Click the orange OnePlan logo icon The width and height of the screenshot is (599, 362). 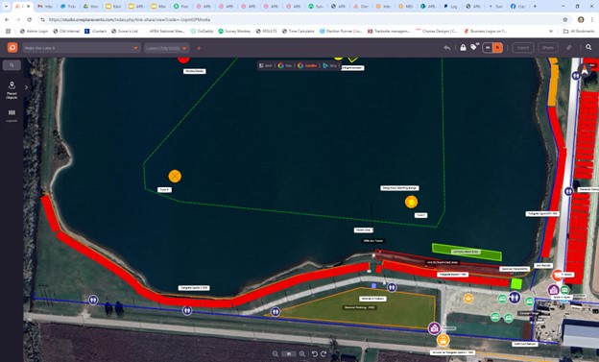[x=12, y=48]
